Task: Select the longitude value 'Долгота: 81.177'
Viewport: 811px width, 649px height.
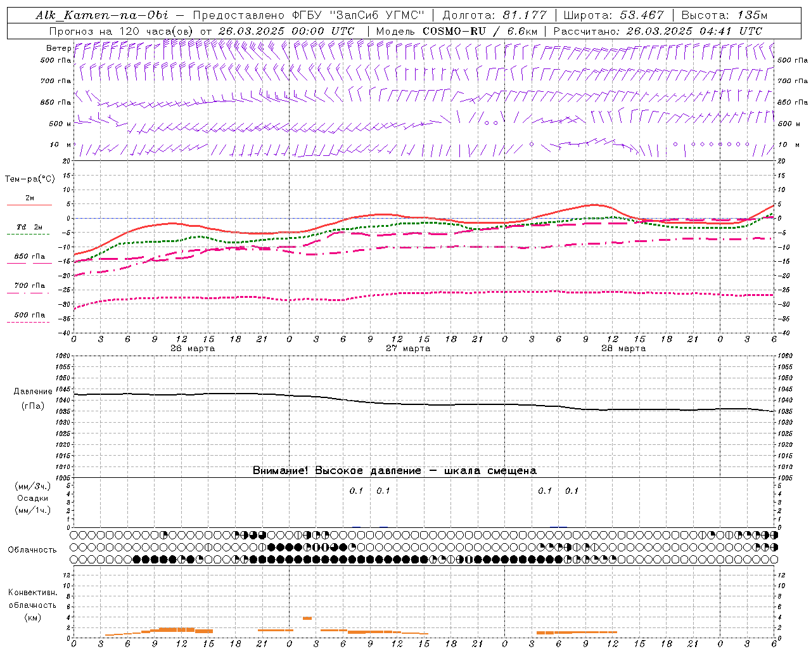Action: (x=494, y=15)
